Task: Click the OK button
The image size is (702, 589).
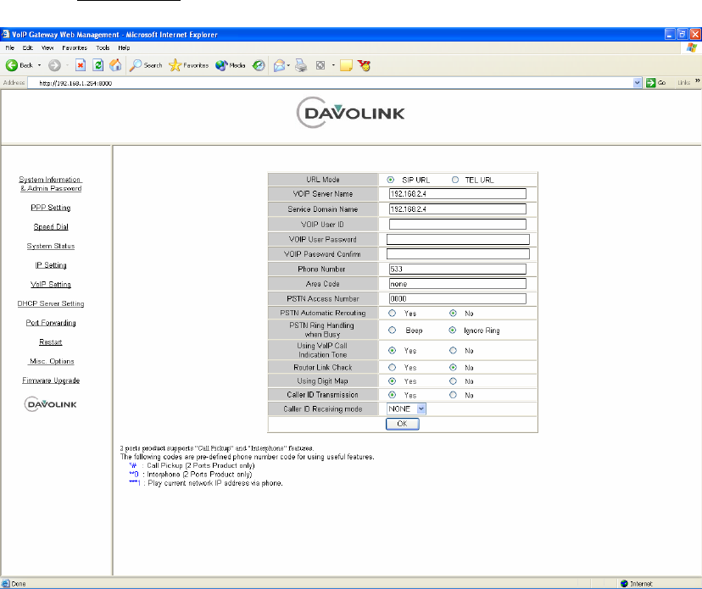Action: pyautogui.click(x=402, y=424)
